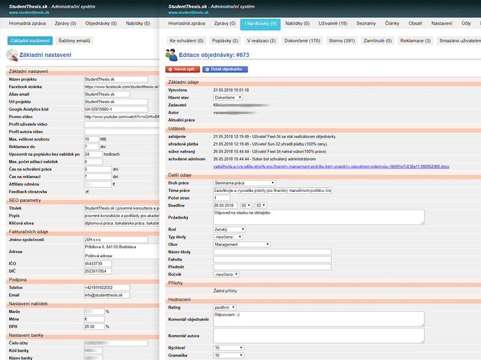
Task: Expand the Rating dropdown showing pozitivní
Action: pyautogui.click(x=225, y=307)
